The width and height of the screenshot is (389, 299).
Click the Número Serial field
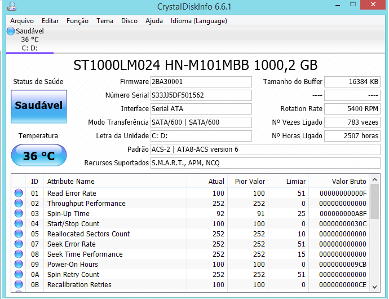(x=201, y=95)
